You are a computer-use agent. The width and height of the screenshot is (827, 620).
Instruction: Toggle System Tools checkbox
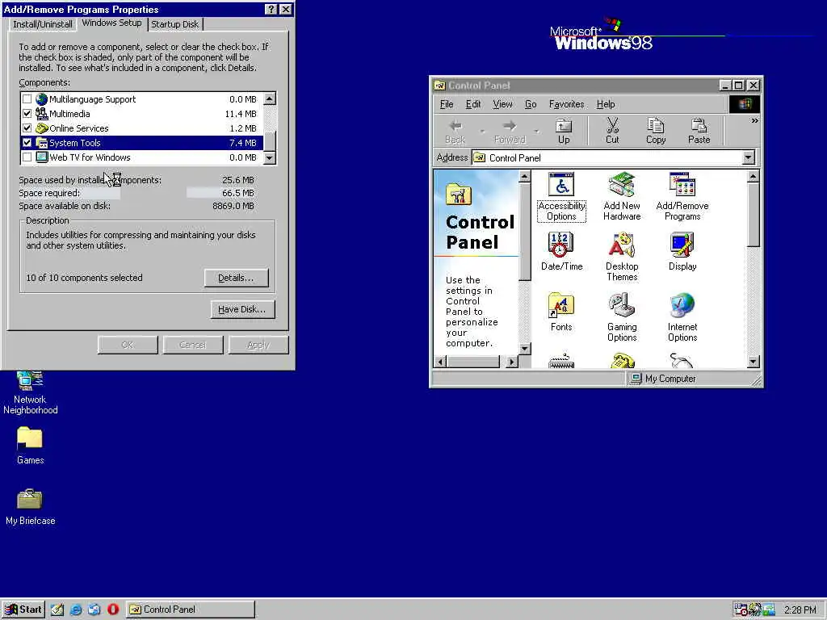coord(27,142)
